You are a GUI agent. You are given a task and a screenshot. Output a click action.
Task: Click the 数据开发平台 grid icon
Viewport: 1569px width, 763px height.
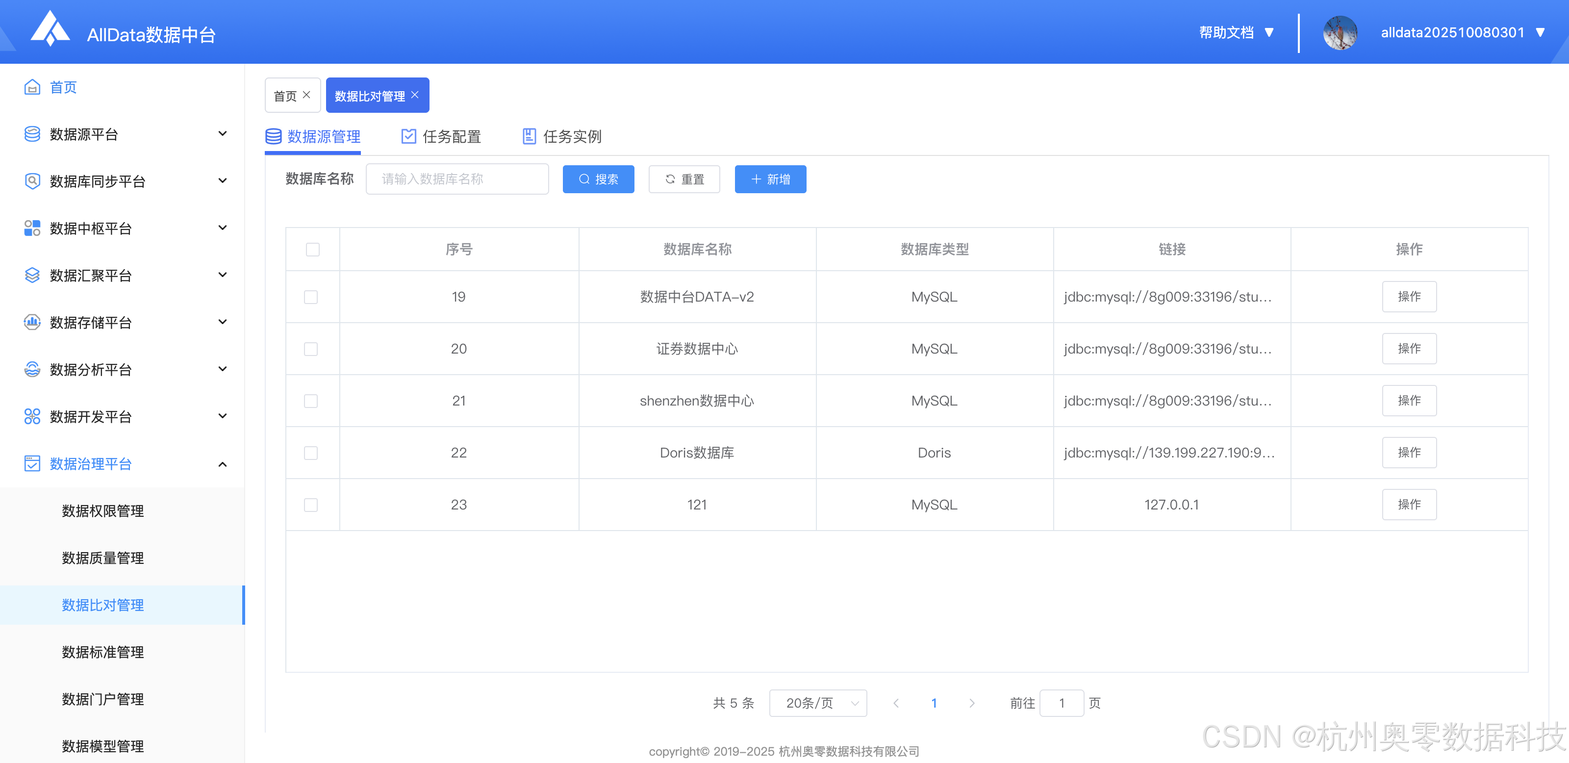coord(32,416)
